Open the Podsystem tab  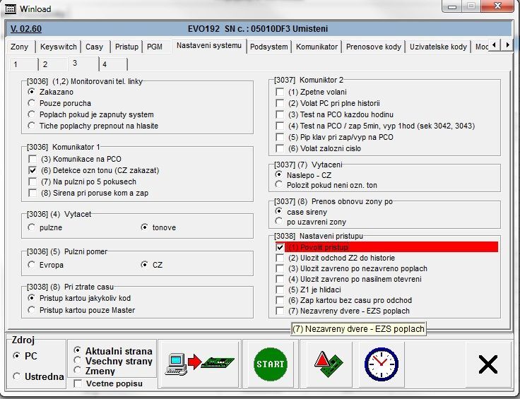(269, 47)
